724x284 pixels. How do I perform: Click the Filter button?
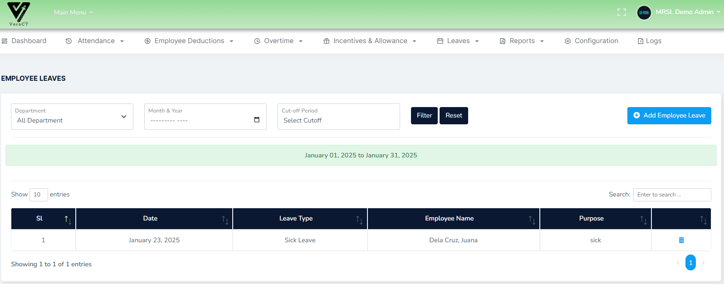(424, 116)
